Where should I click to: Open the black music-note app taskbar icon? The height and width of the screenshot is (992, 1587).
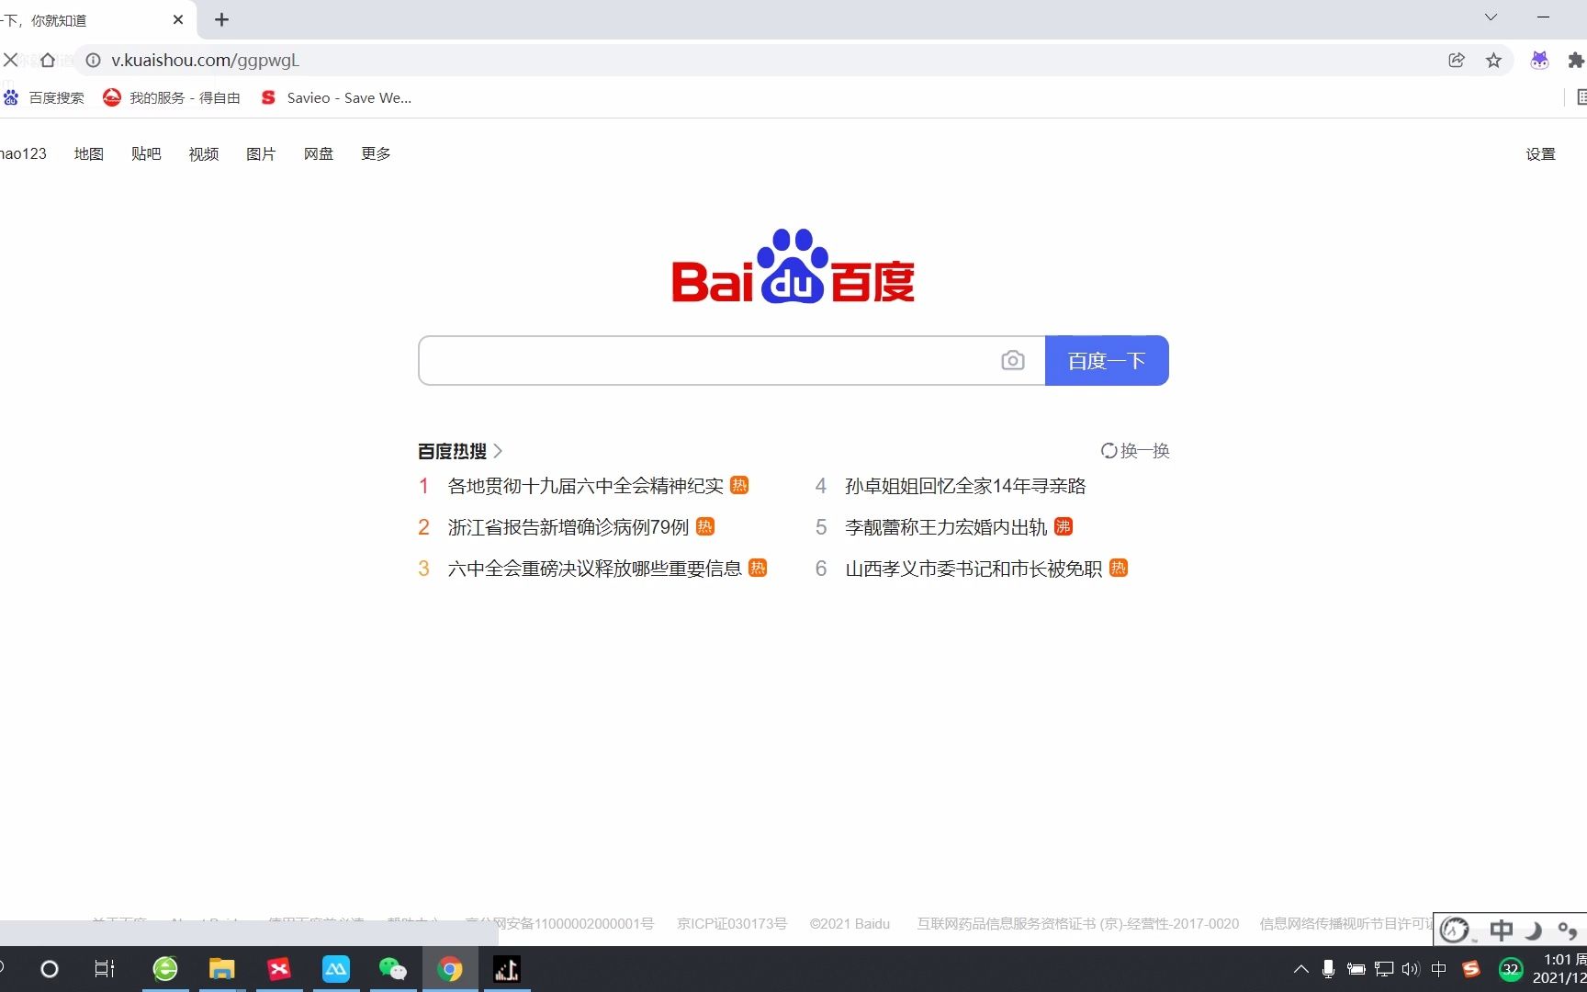(507, 969)
